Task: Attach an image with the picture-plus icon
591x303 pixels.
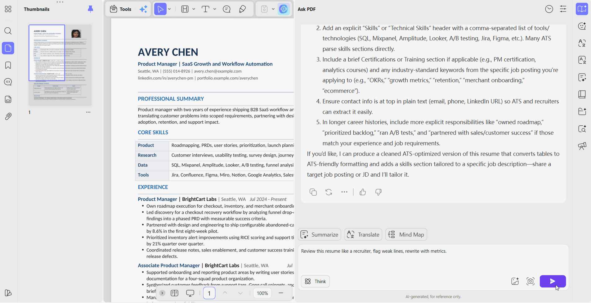Action: click(x=515, y=281)
